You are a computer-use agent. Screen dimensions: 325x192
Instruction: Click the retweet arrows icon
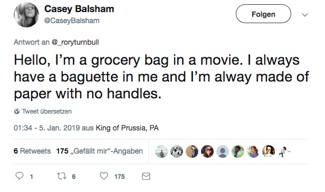click(x=62, y=176)
